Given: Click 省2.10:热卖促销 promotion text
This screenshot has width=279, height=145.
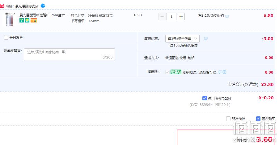Looking at the screenshot, I should pos(211,15).
